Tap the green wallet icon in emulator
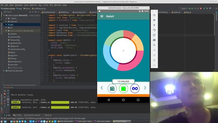This screenshot has height=123, width=218. coord(123,88)
